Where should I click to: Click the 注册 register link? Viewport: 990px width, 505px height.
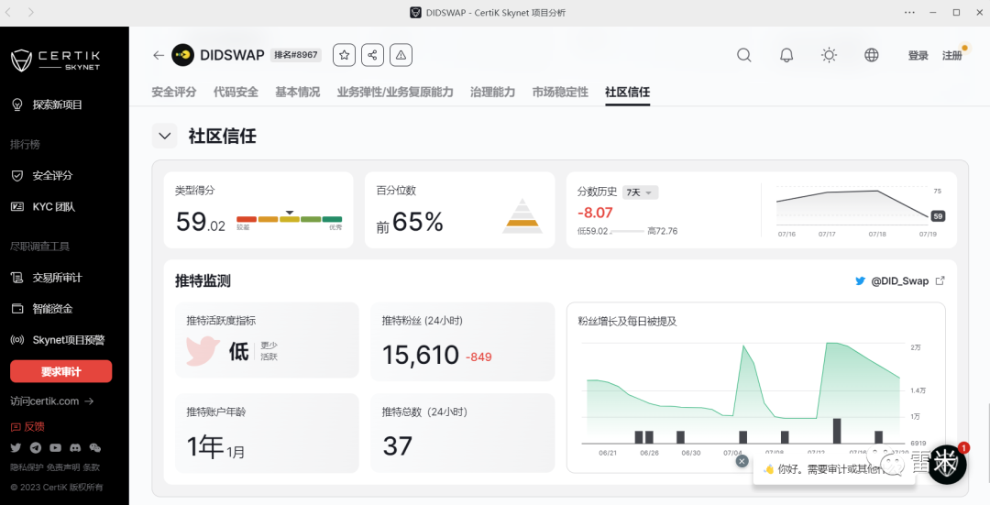[952, 56]
